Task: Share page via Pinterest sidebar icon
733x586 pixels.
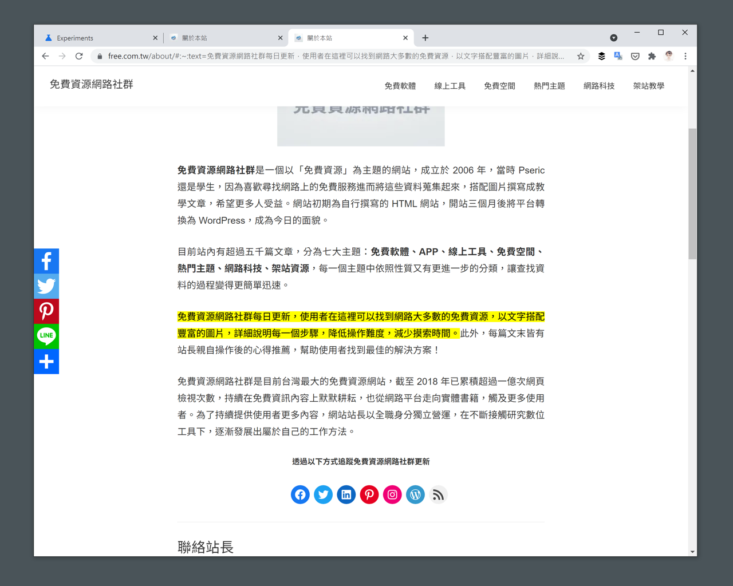Action: click(46, 311)
